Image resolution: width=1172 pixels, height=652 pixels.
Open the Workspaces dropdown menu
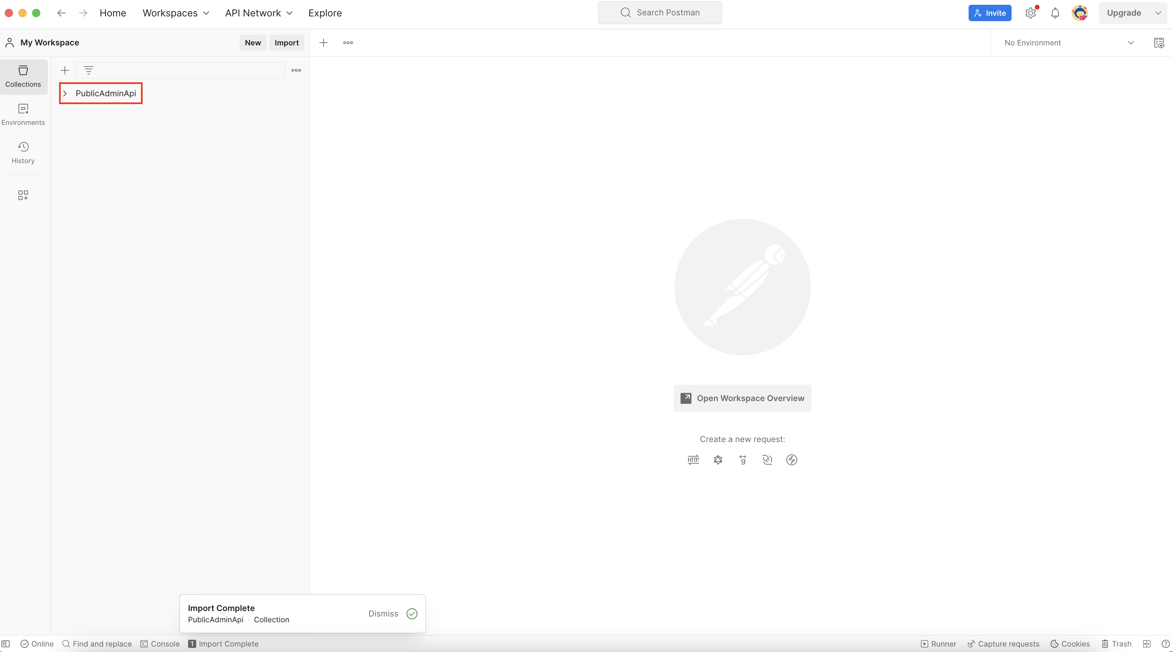pyautogui.click(x=176, y=13)
